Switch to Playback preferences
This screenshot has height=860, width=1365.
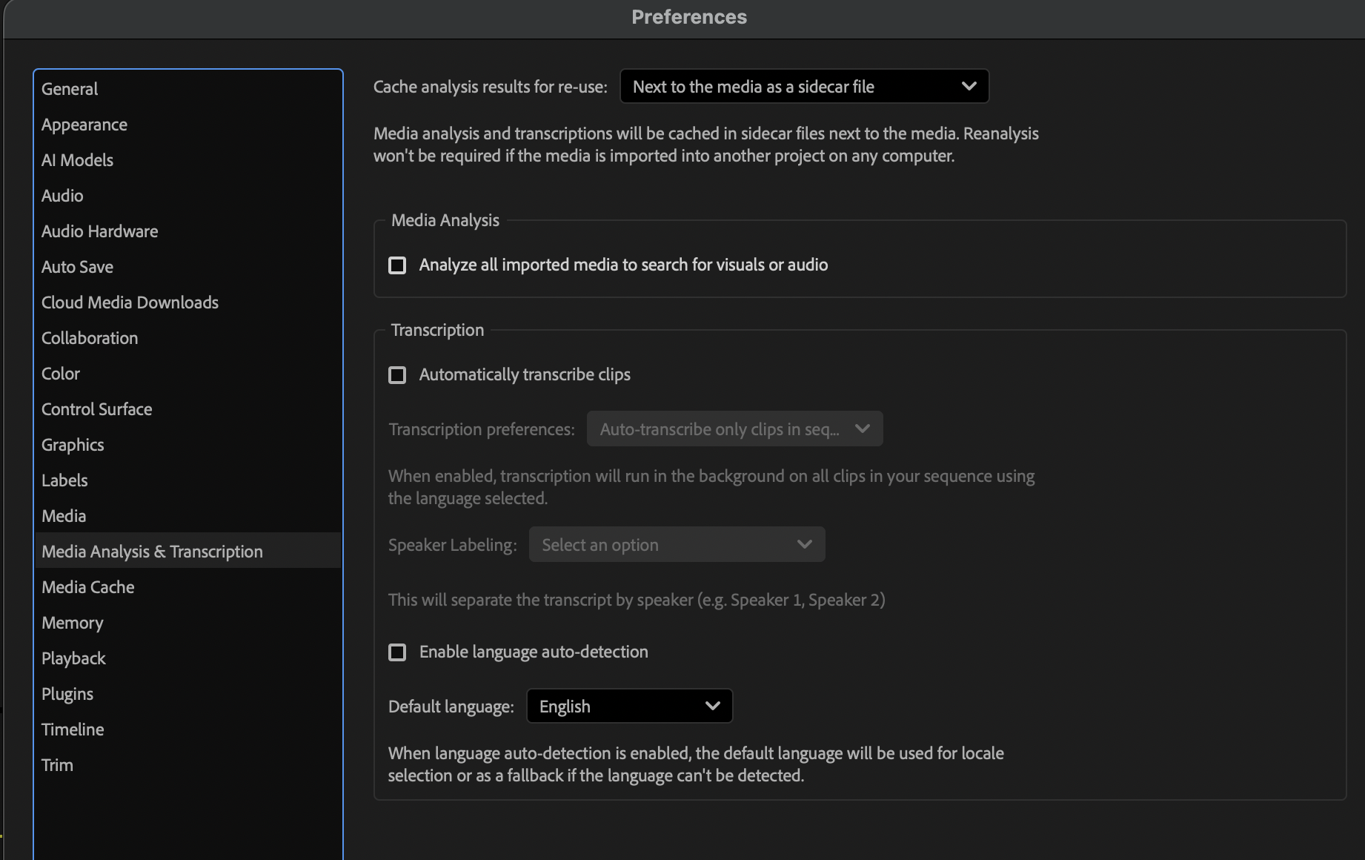73,658
